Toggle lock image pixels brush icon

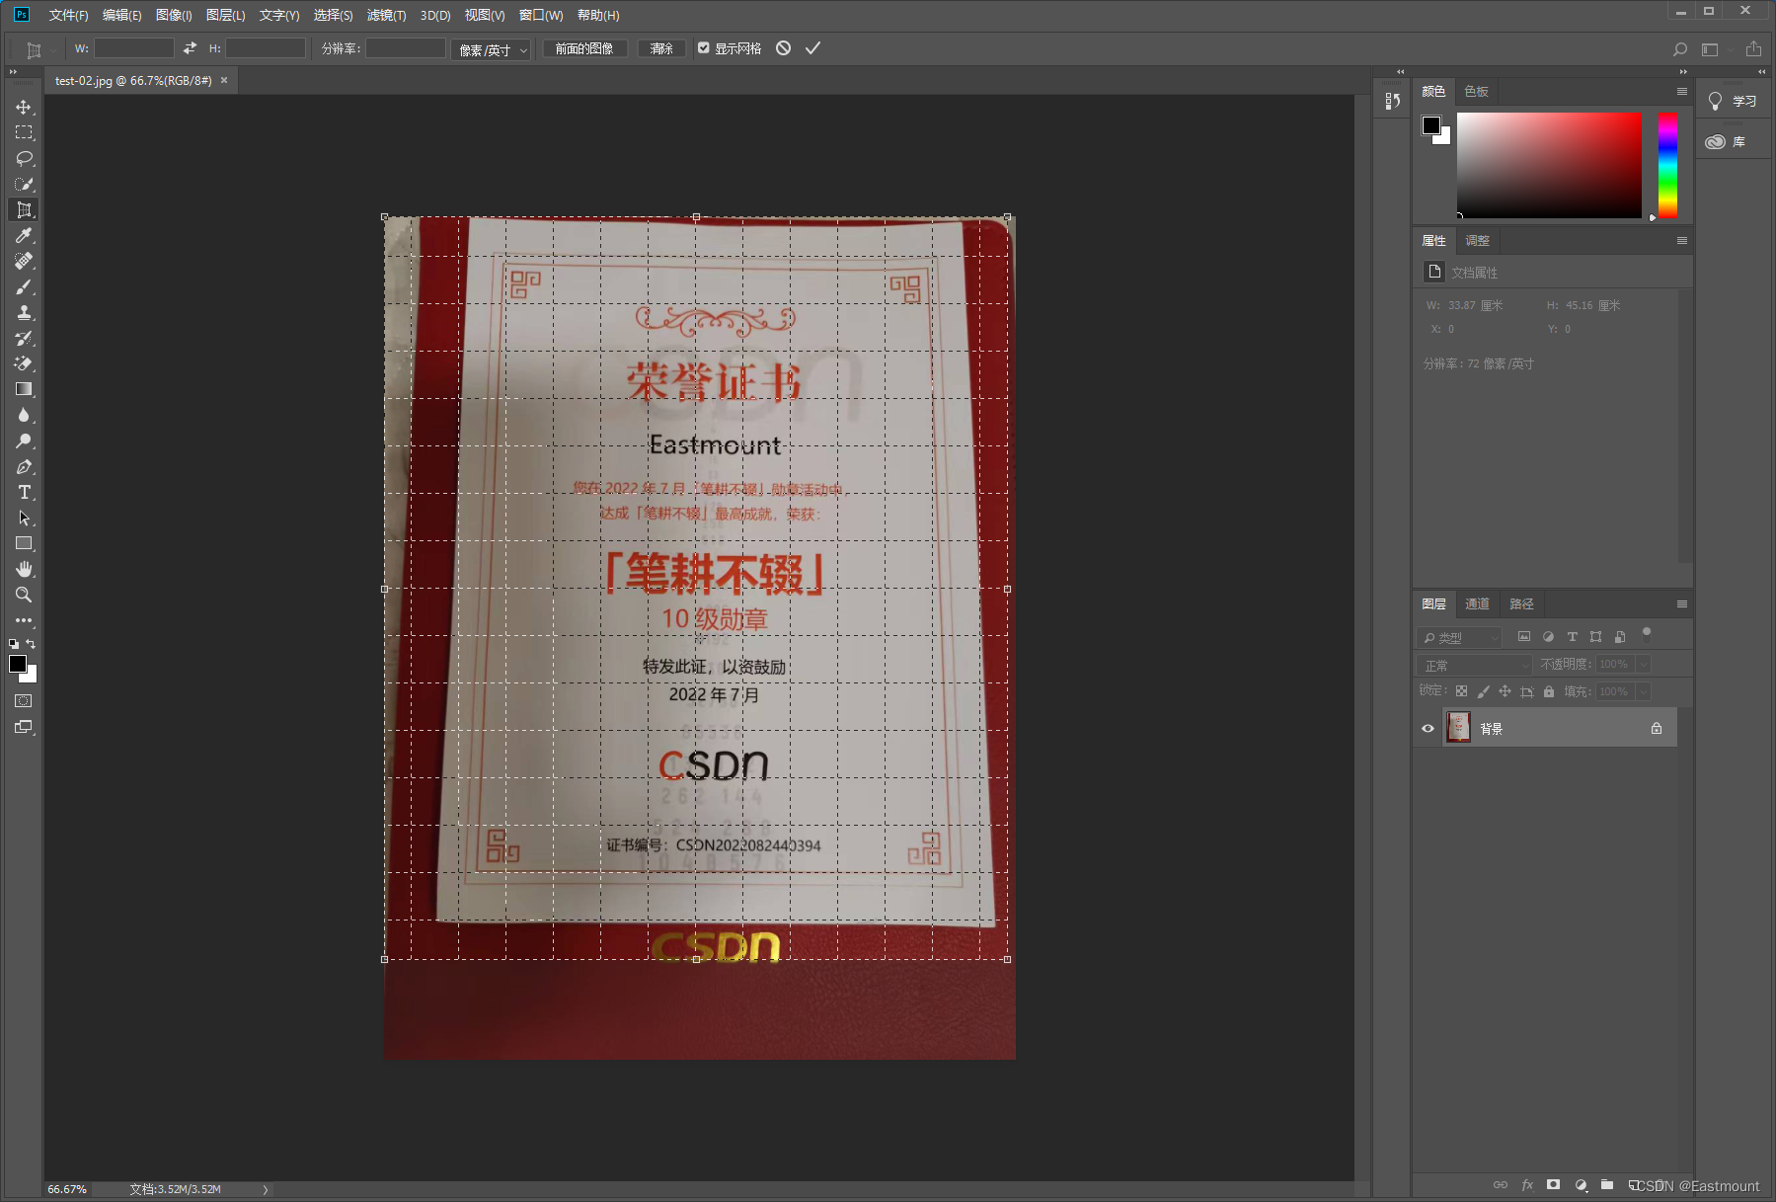pyautogui.click(x=1483, y=691)
